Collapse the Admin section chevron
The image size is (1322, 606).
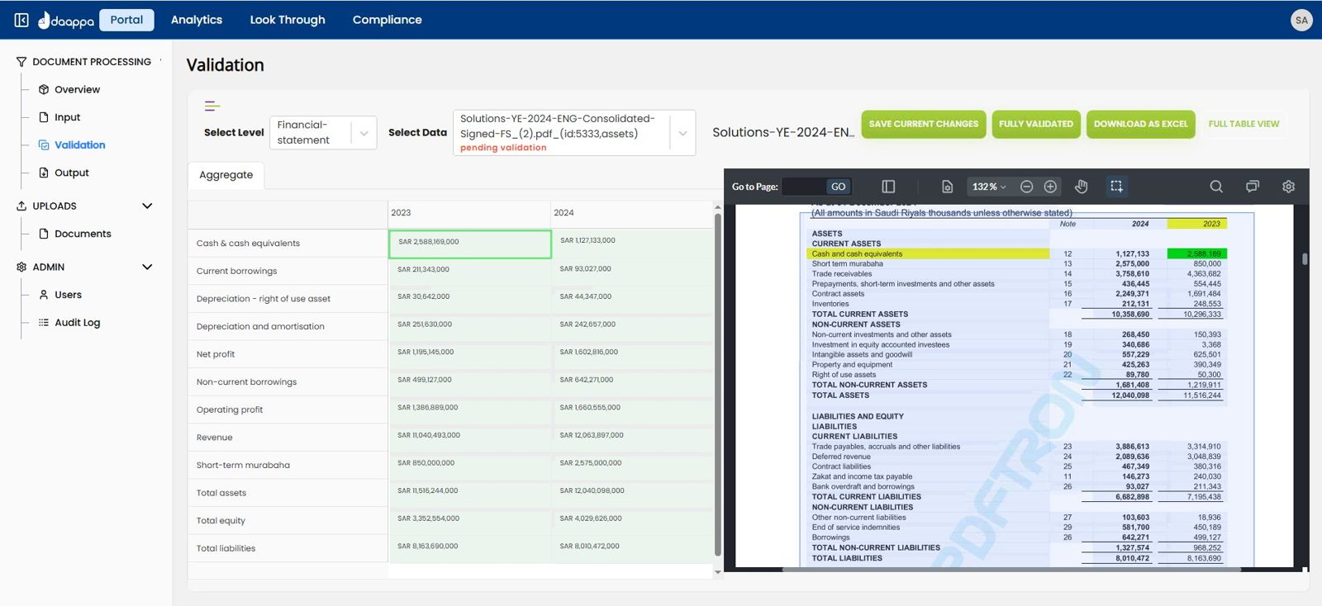click(147, 267)
